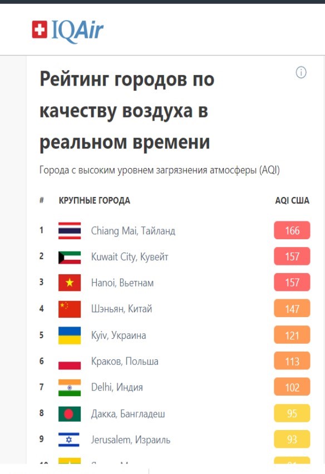Click the yellow 95 AQI badge for Дакка
Screen dimensions: 325x474
coord(292,413)
